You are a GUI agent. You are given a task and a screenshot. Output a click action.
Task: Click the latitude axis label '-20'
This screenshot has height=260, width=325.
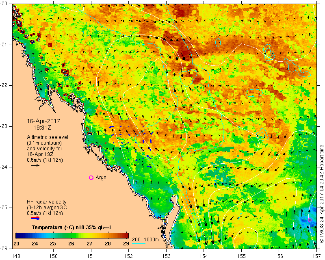[4, 4]
